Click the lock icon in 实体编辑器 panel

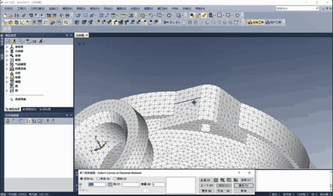[7, 121]
